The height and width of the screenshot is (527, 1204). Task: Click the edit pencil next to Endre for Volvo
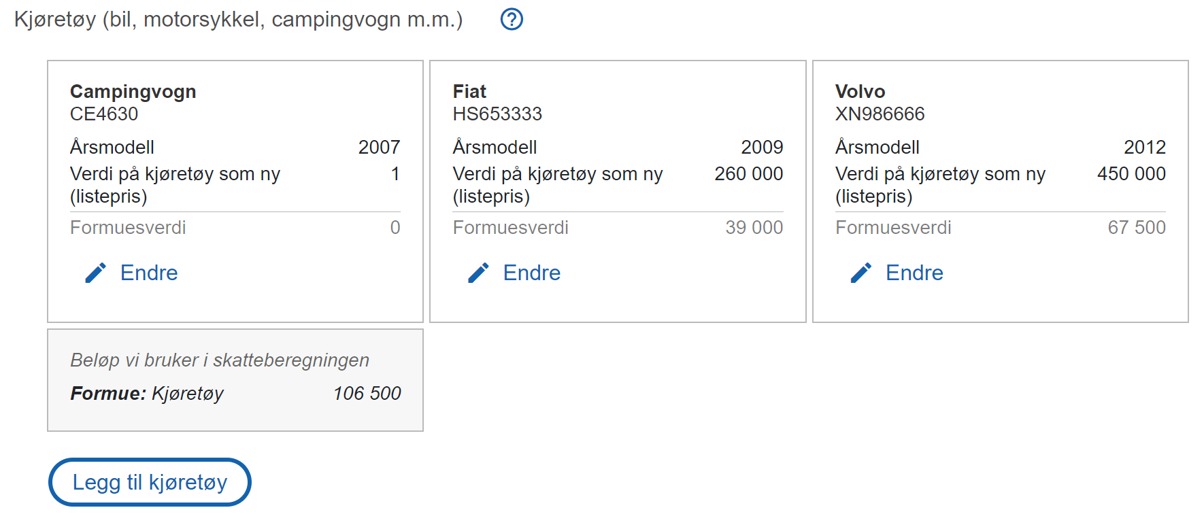tap(861, 272)
